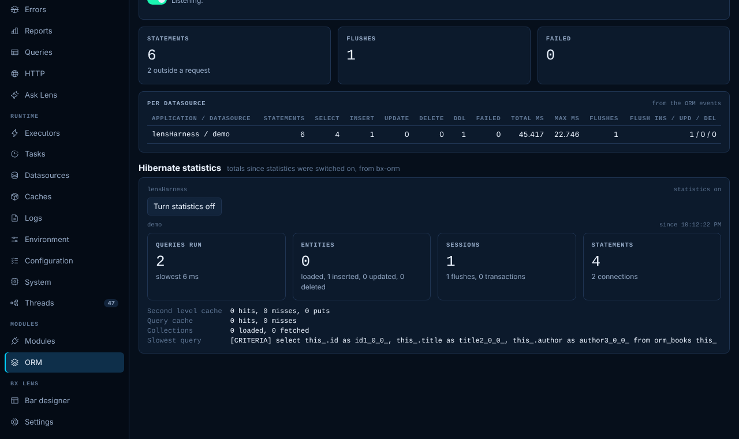The width and height of the screenshot is (739, 439).
Task: Open the HTTP section
Action: 64,74
